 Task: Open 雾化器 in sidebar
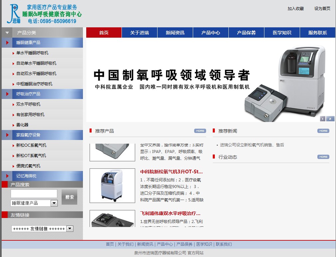(x=22, y=125)
